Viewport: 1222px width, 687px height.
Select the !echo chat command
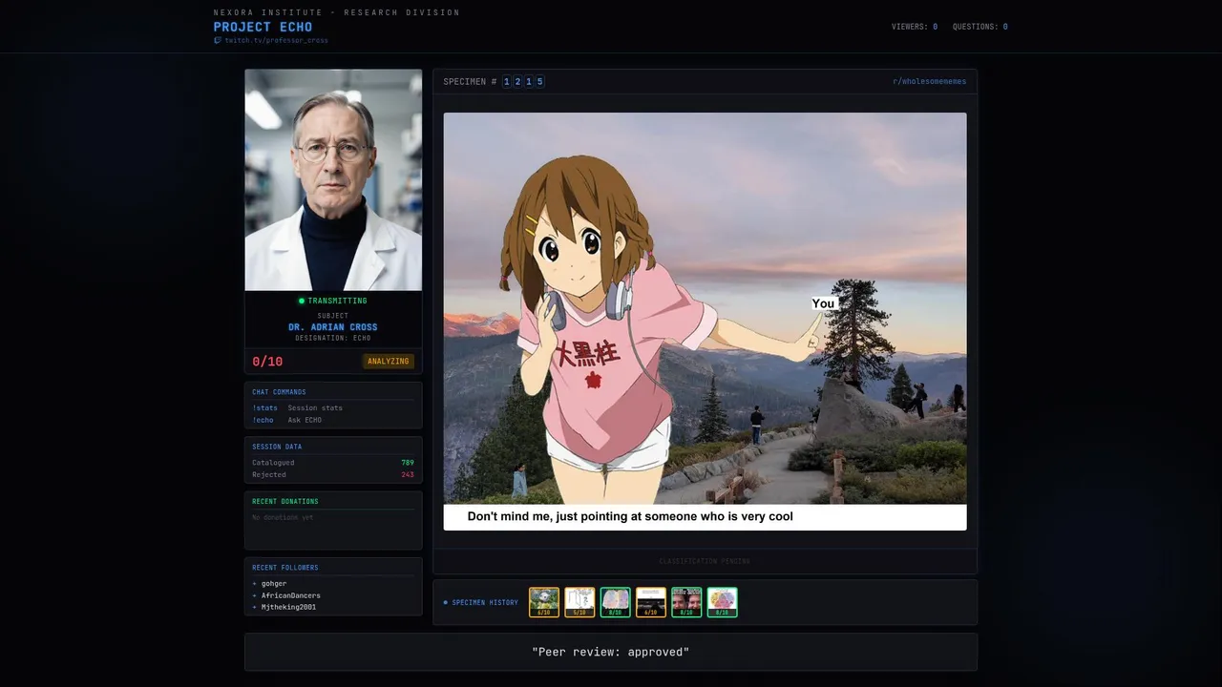[x=263, y=420]
